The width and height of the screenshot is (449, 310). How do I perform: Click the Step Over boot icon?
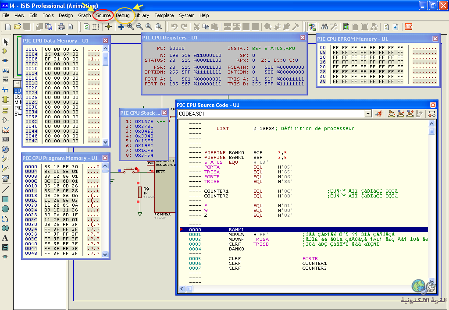[x=392, y=114]
